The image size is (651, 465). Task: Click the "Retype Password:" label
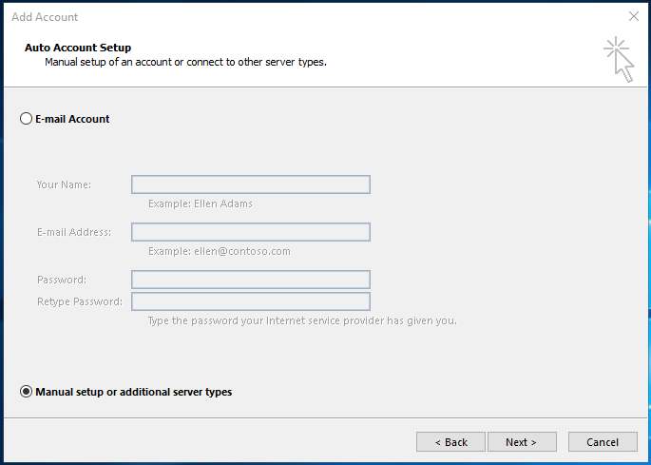click(x=80, y=301)
